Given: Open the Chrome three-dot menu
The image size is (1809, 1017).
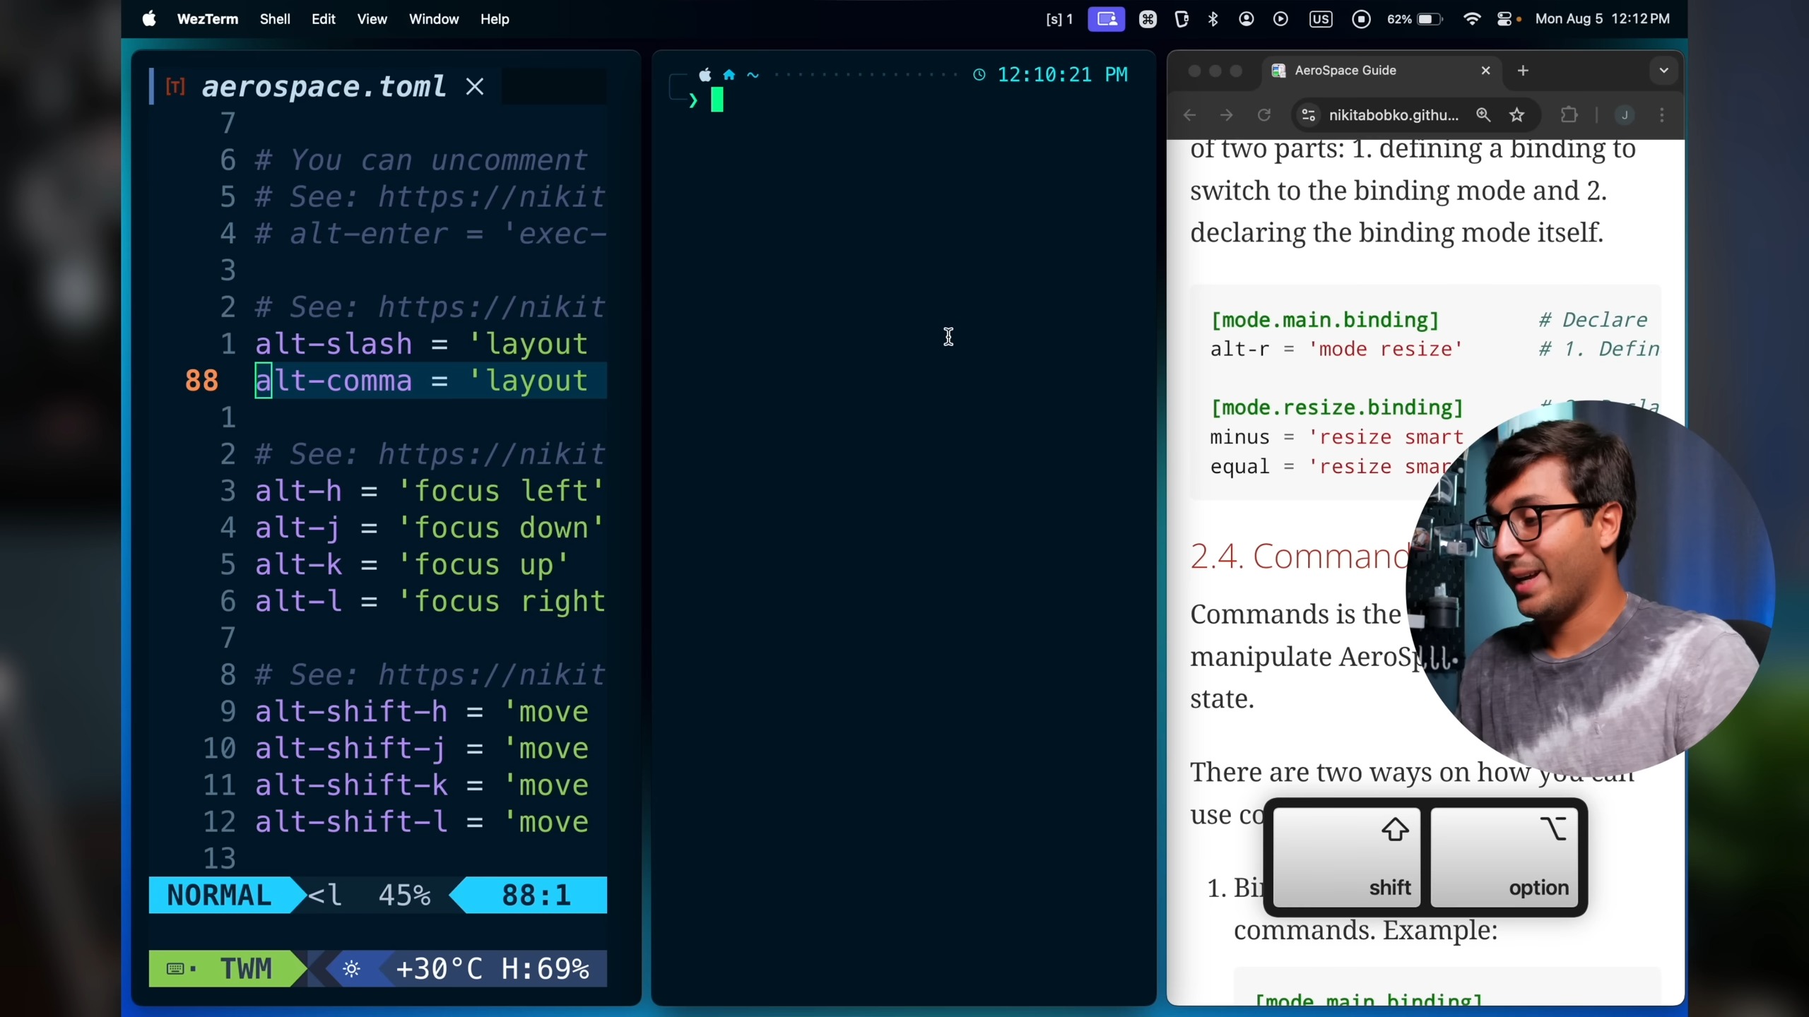Looking at the screenshot, I should tap(1662, 115).
